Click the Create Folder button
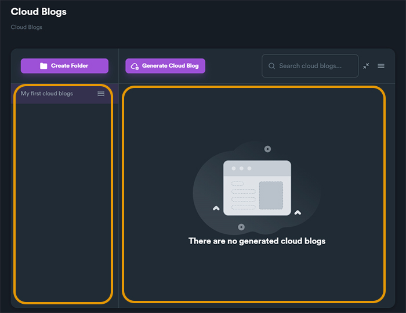 click(x=64, y=66)
